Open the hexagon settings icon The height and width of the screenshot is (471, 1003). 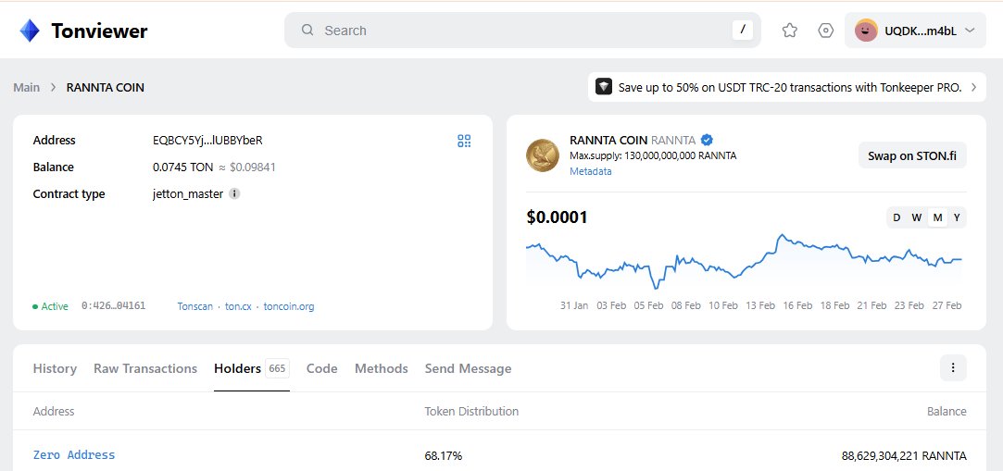(x=826, y=30)
